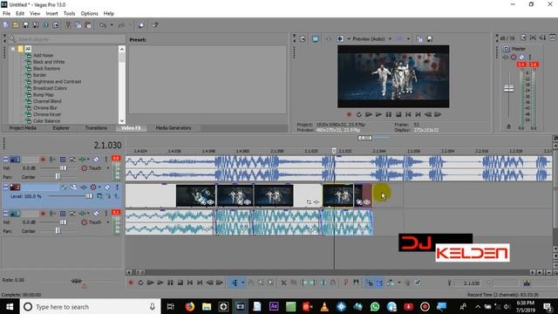This screenshot has width=558, height=314.
Task: Pause timeline playback in transport bar
Action: tap(171, 283)
